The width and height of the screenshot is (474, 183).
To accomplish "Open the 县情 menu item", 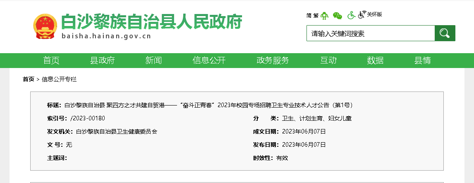I will pos(422,60).
